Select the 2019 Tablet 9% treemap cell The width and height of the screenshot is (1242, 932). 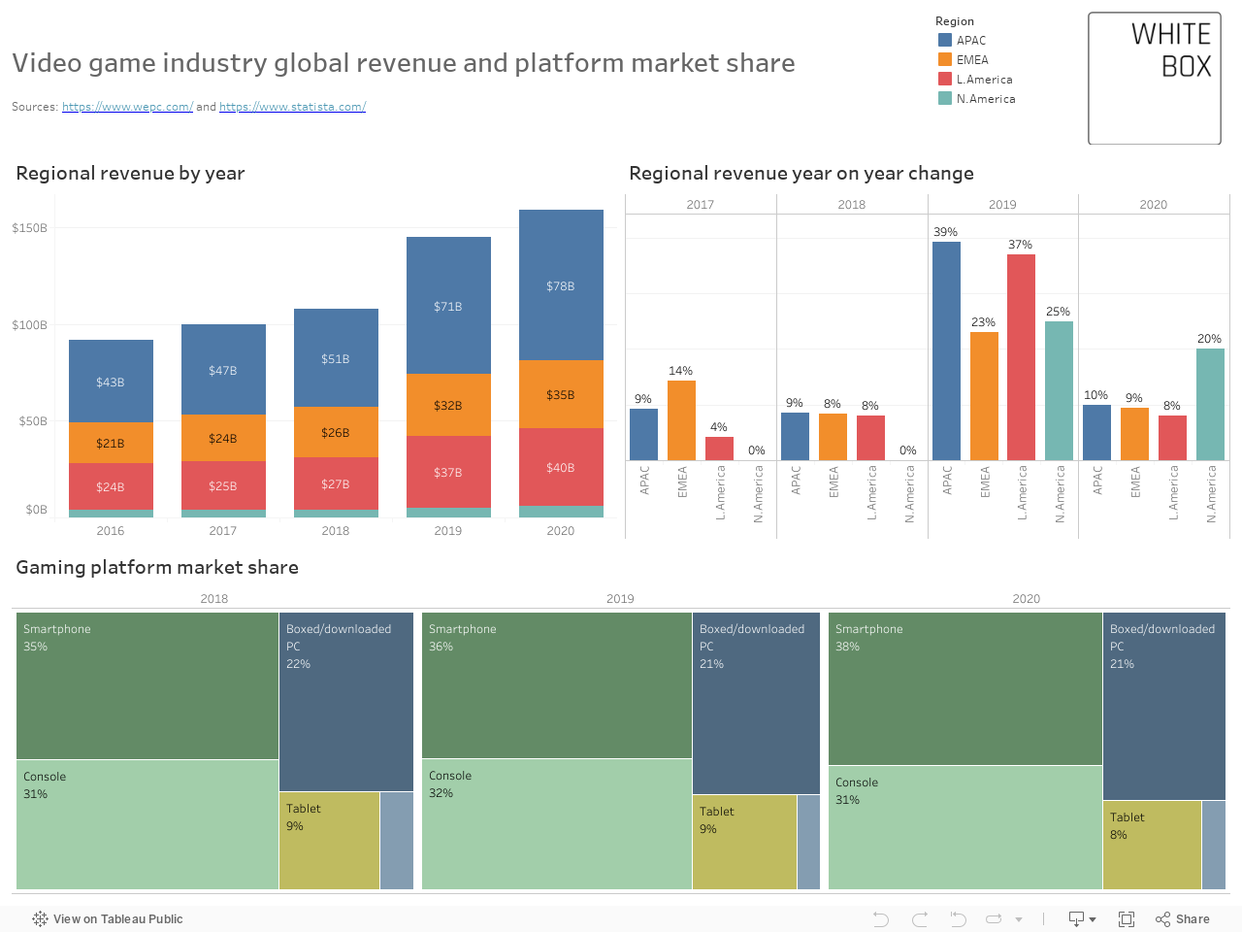click(x=744, y=843)
